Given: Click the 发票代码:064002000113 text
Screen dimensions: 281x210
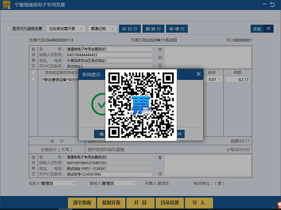Looking at the screenshot, I should pyautogui.click(x=51, y=40).
